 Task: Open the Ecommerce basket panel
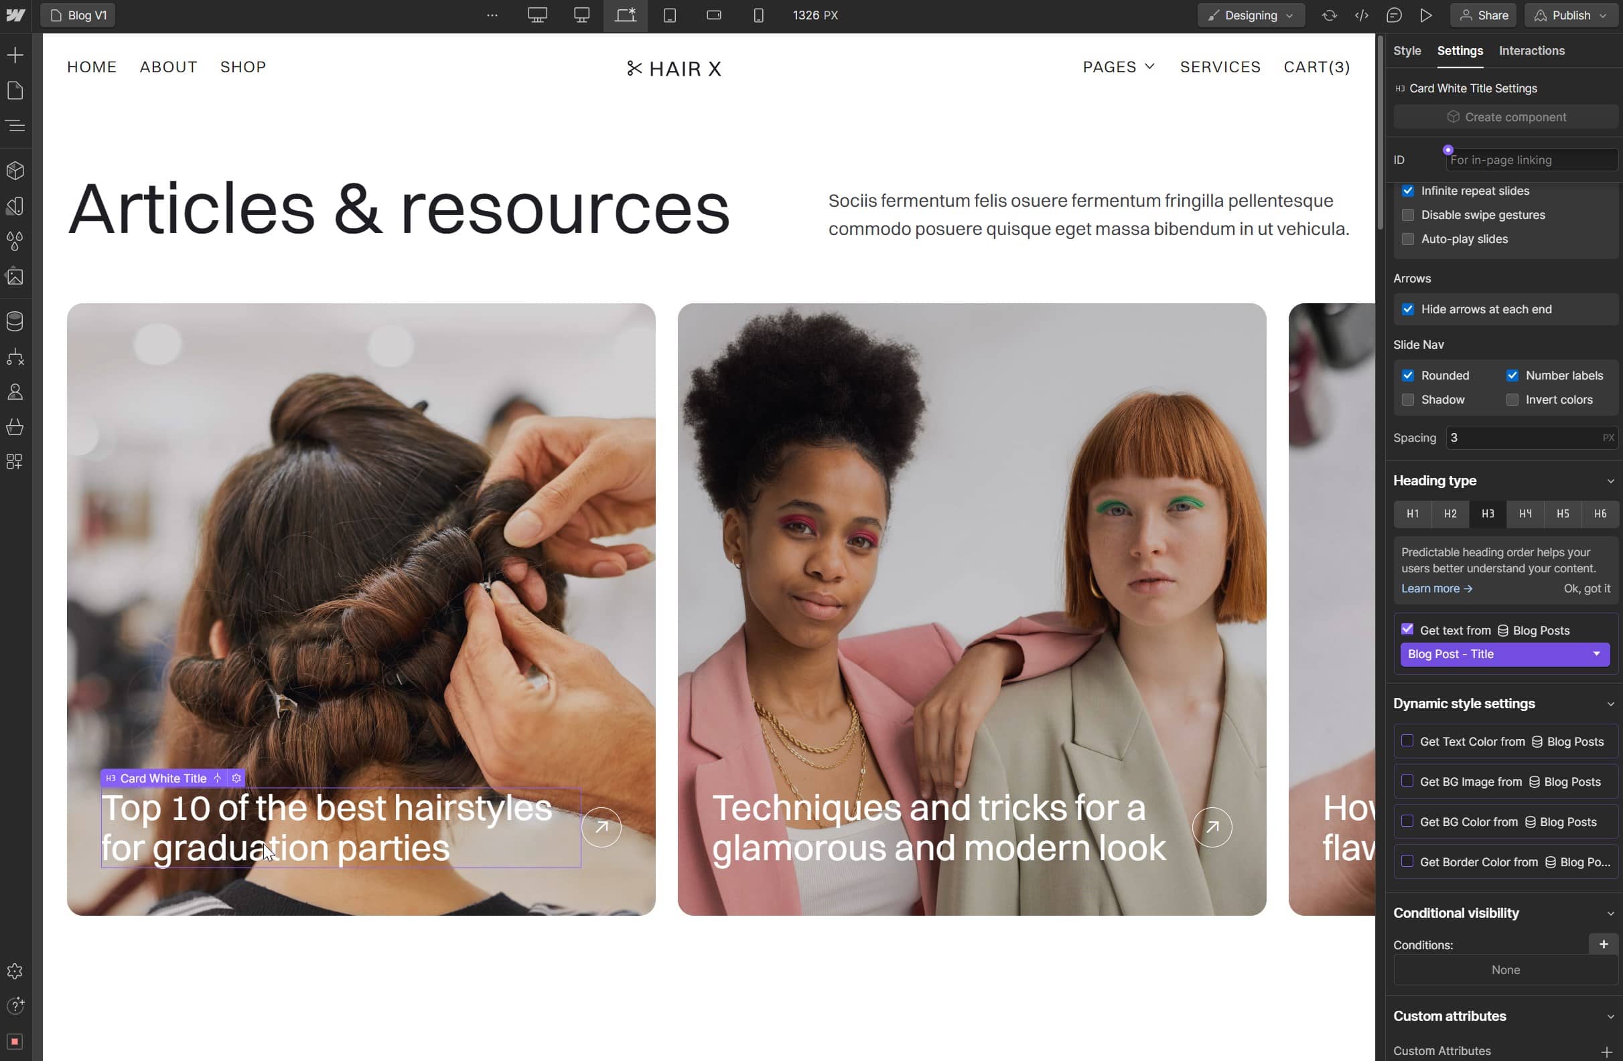[15, 427]
